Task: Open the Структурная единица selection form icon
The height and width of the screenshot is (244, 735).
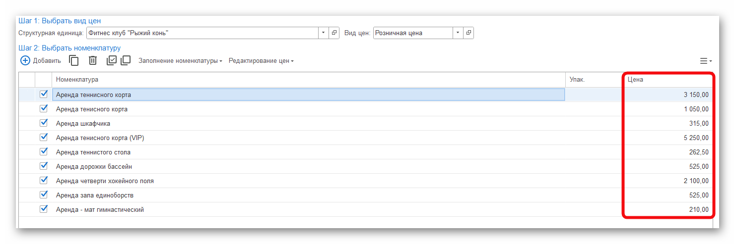Action: pos(334,33)
